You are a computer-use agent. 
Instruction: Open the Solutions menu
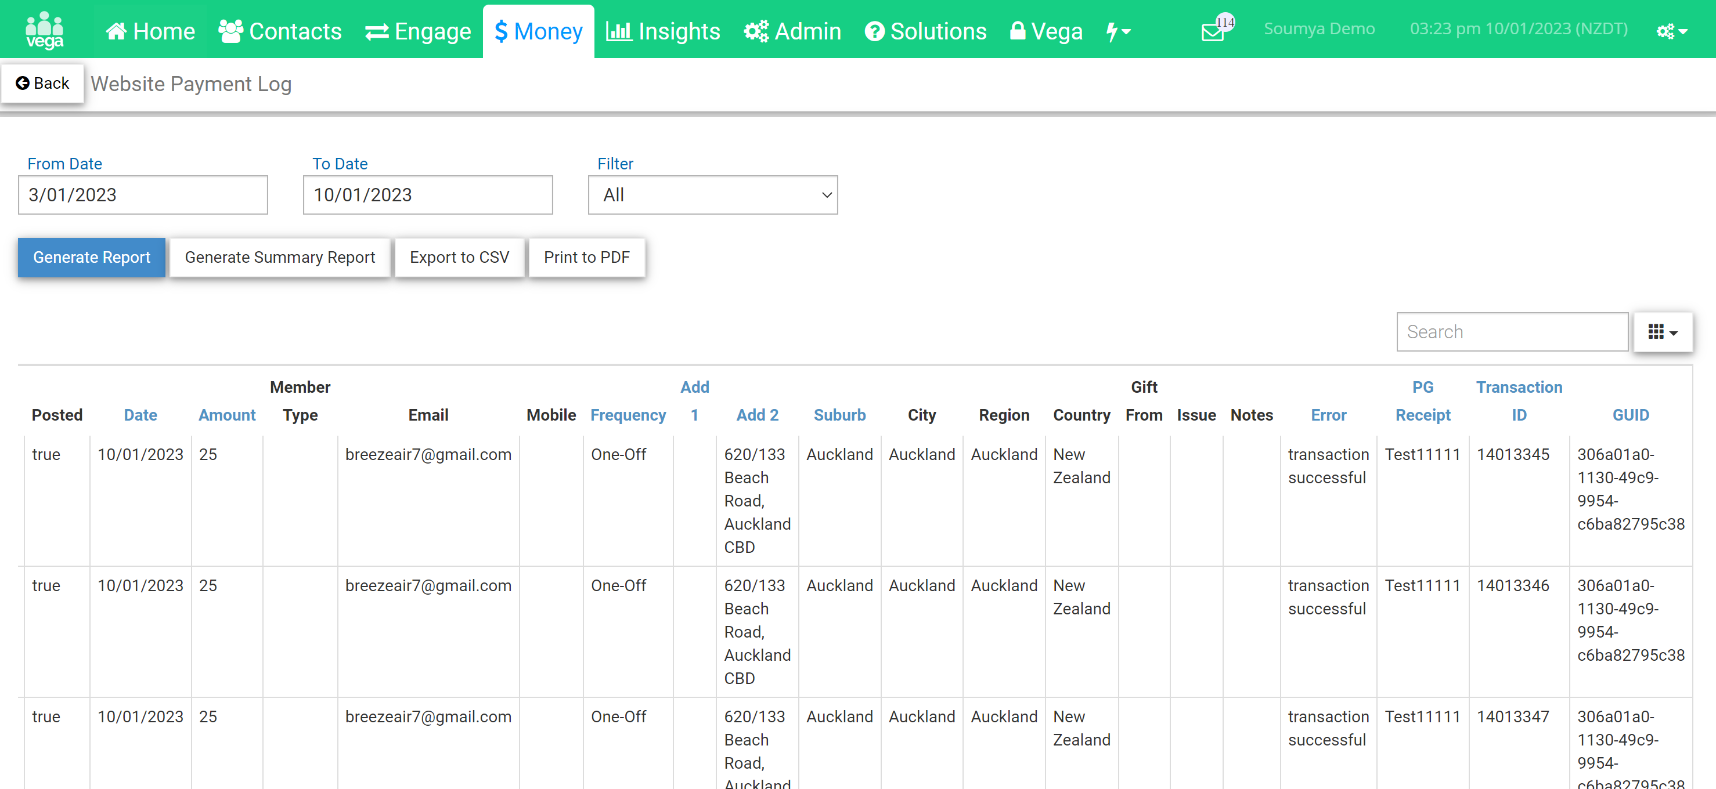pos(926,31)
